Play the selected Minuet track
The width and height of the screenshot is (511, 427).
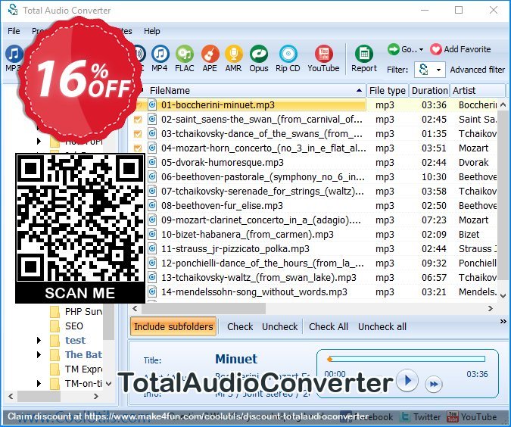pyautogui.click(x=407, y=380)
